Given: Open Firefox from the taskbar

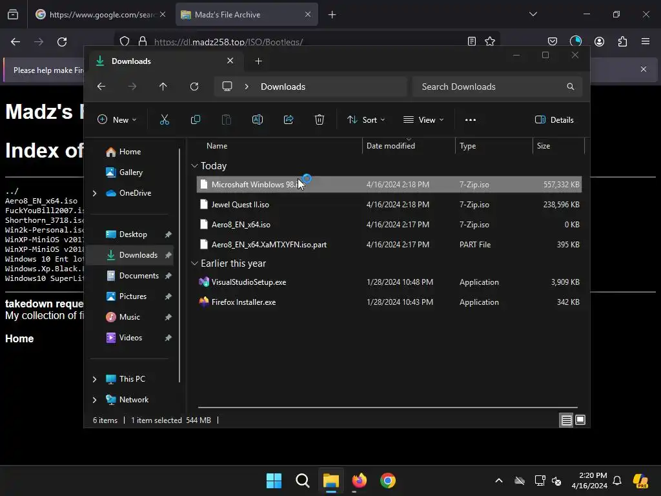Looking at the screenshot, I should click(359, 480).
